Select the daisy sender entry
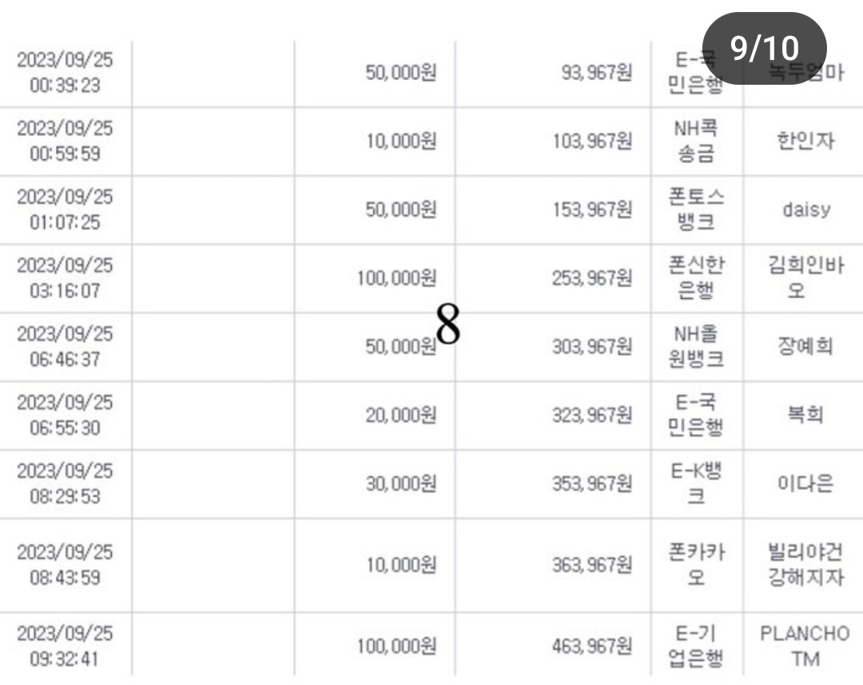 point(805,209)
